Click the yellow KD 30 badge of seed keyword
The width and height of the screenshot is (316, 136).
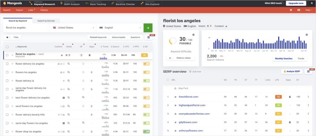point(144,55)
